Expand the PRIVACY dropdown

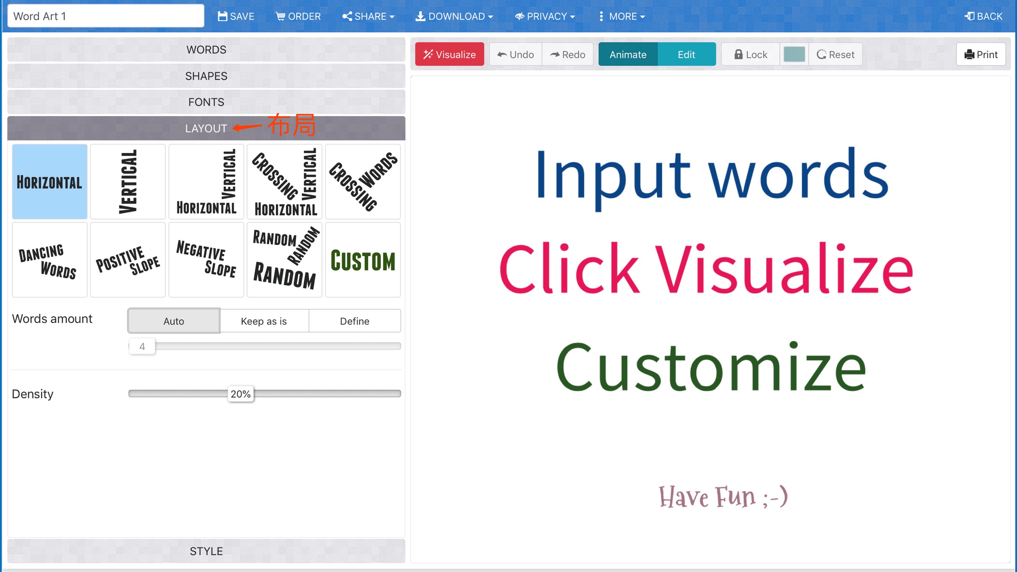(545, 16)
